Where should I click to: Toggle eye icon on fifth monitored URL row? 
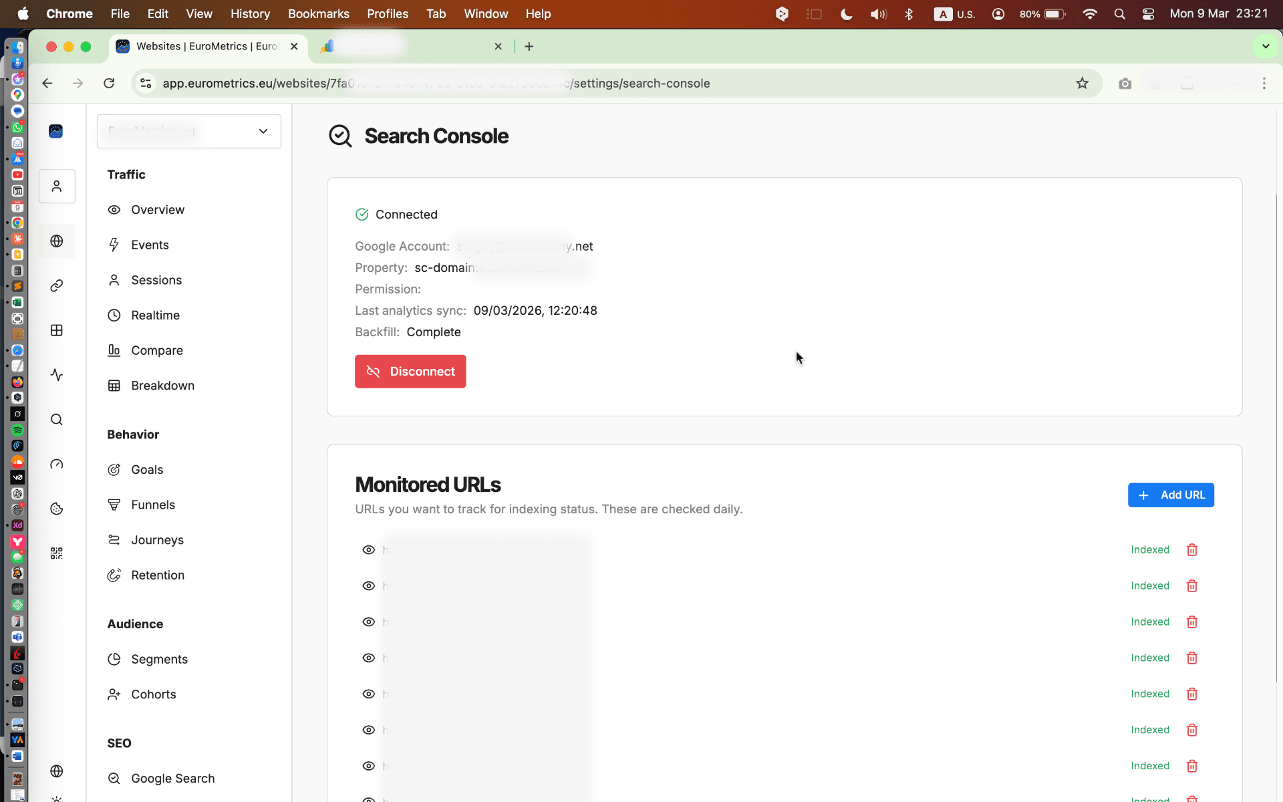click(369, 694)
